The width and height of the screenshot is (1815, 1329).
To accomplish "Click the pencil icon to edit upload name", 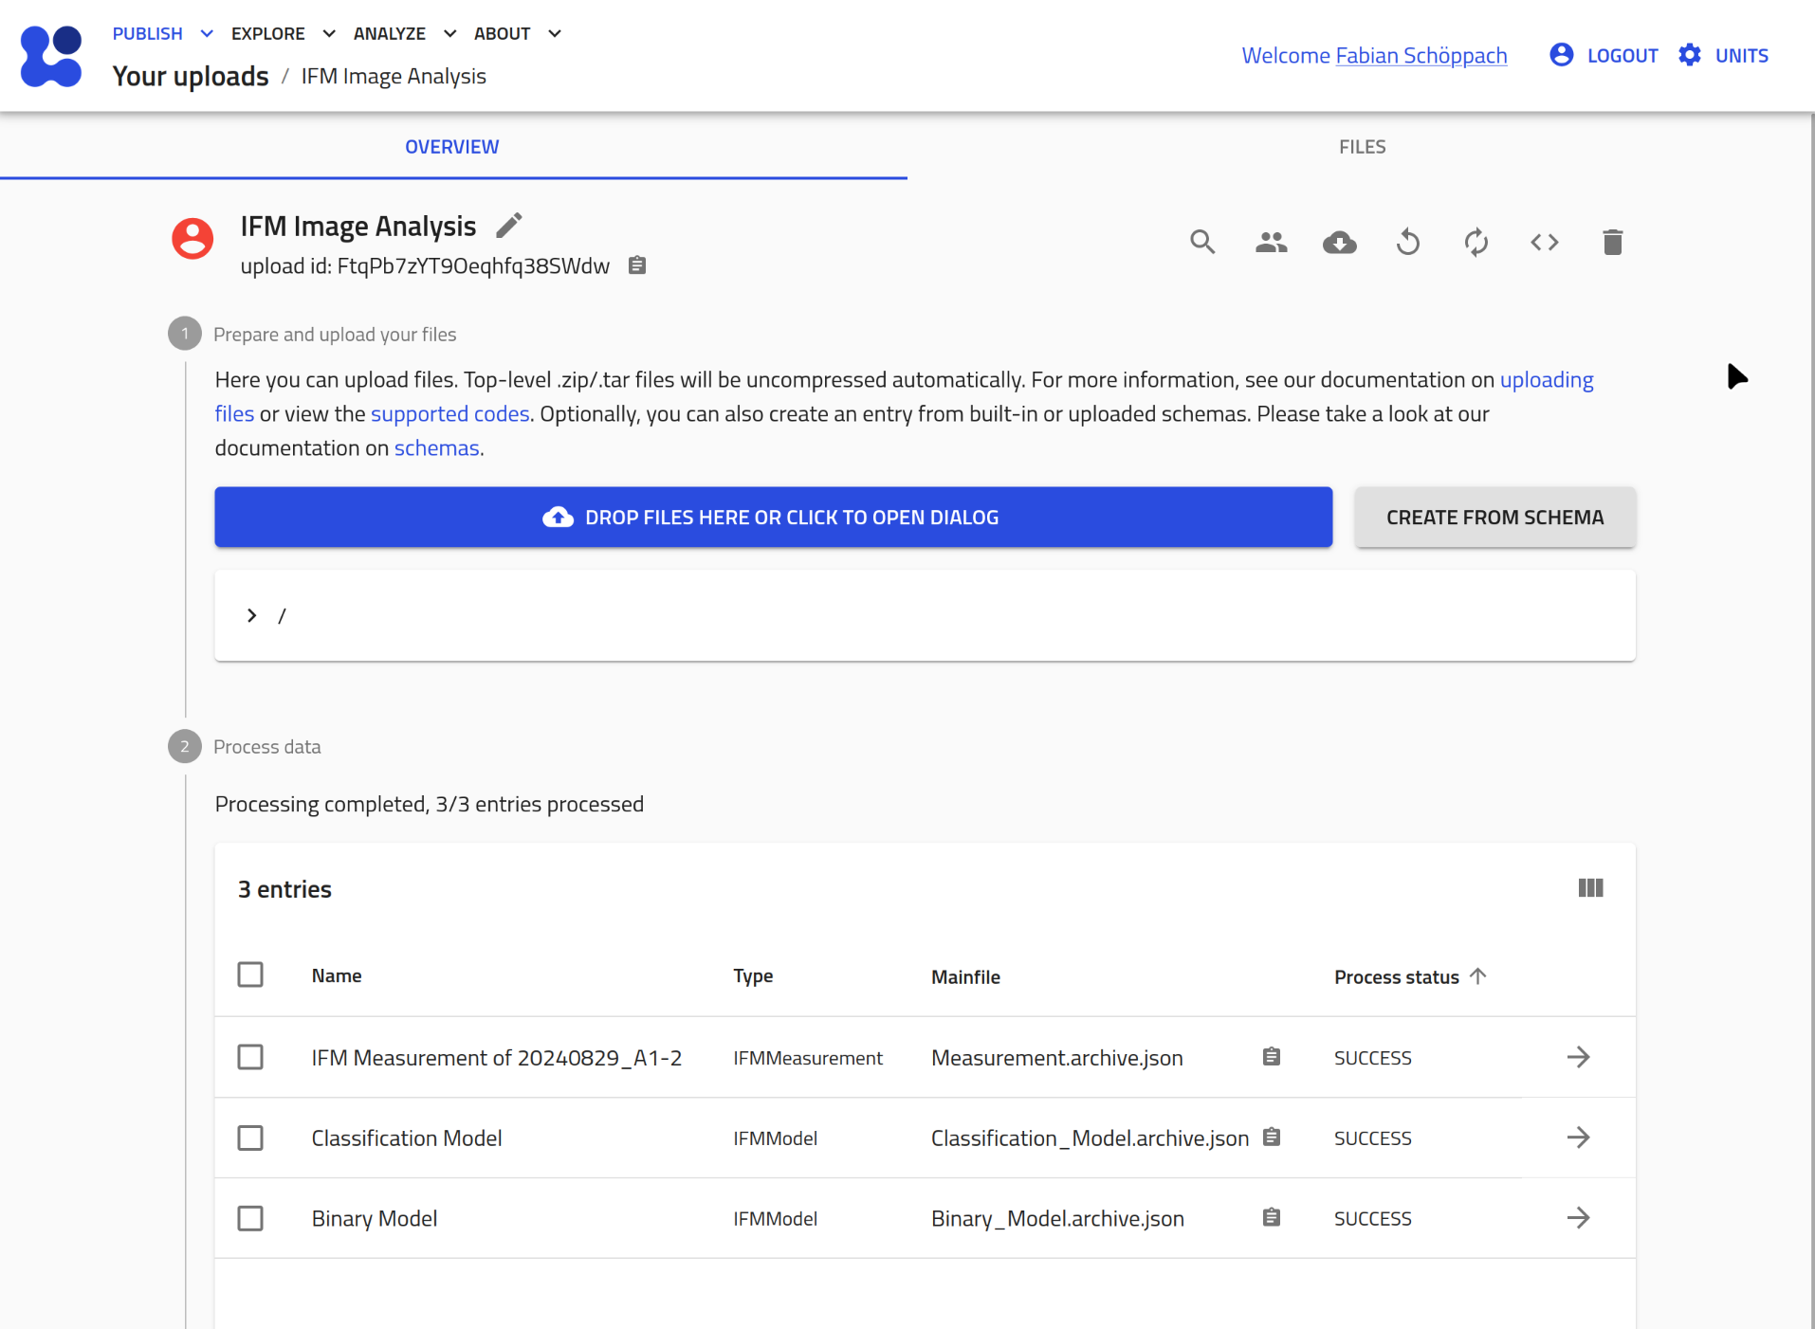I will pyautogui.click(x=509, y=226).
